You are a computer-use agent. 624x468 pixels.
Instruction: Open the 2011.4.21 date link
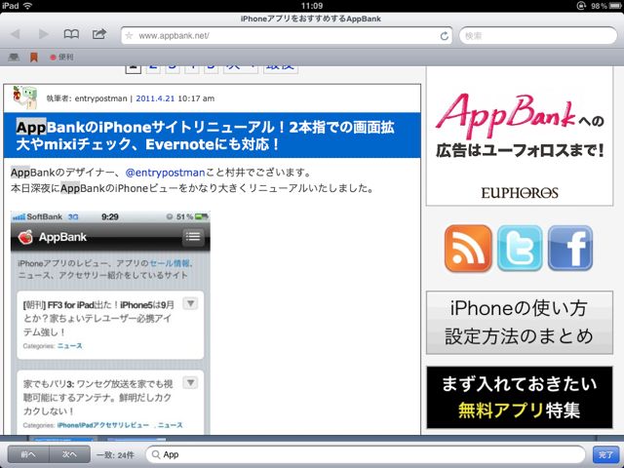(x=155, y=98)
